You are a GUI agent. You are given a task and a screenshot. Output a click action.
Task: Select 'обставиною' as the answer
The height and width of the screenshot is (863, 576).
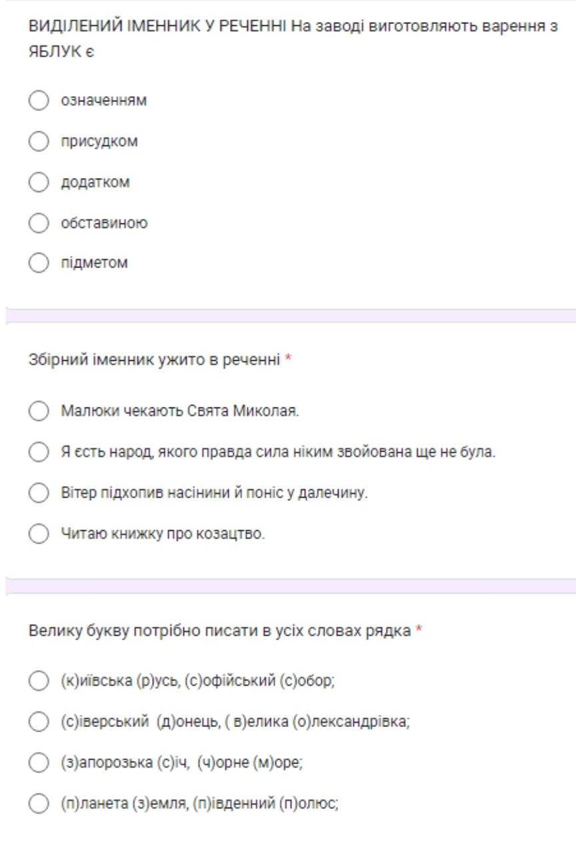pos(39,223)
